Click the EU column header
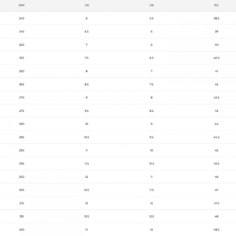This screenshot has width=236, height=236. (216, 5)
